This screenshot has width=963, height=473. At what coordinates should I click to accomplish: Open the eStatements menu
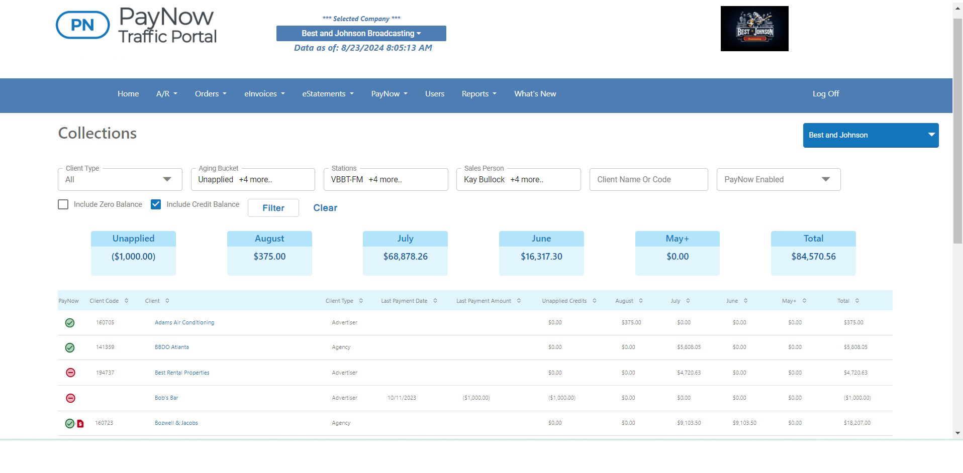click(x=328, y=94)
